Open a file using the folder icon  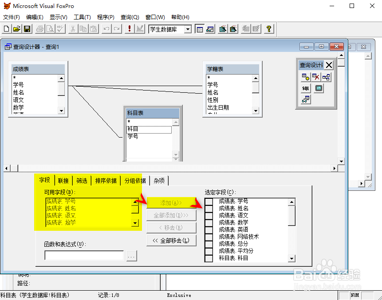click(x=17, y=29)
